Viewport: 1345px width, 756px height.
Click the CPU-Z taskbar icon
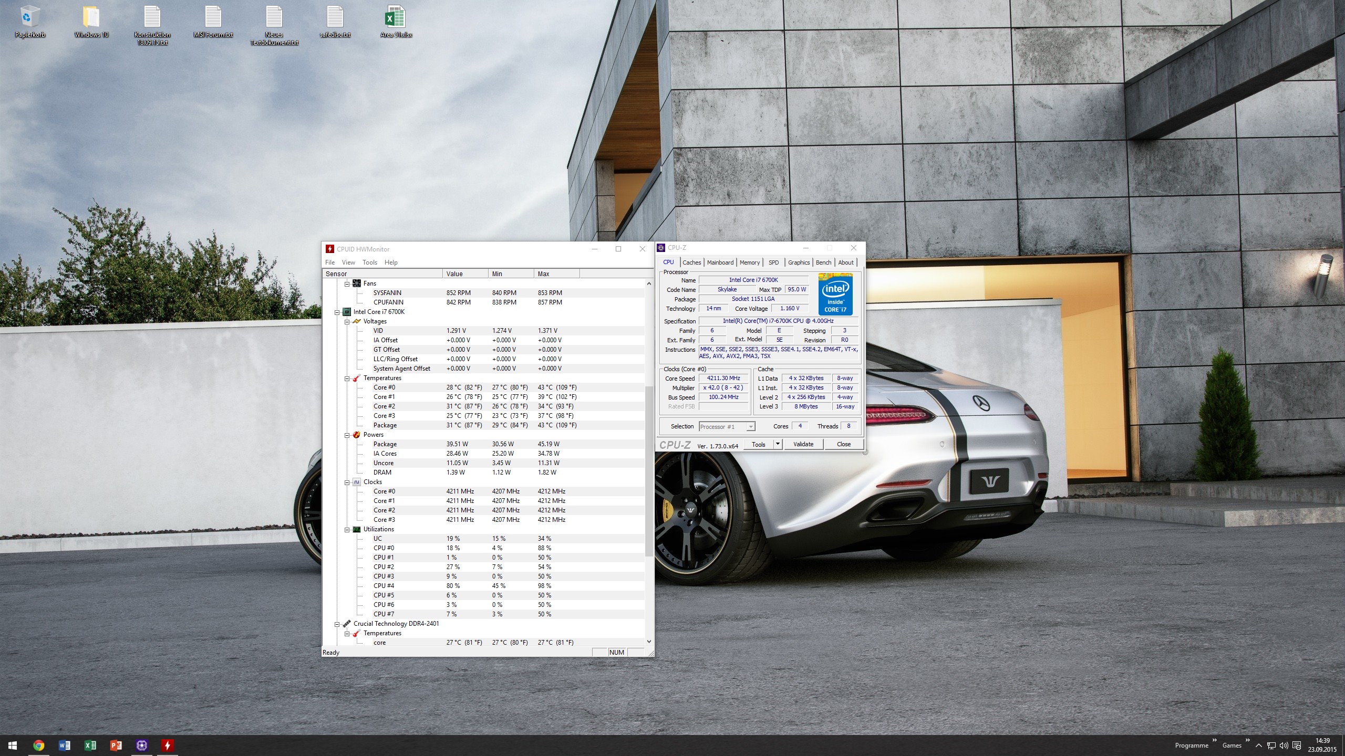[x=141, y=745]
